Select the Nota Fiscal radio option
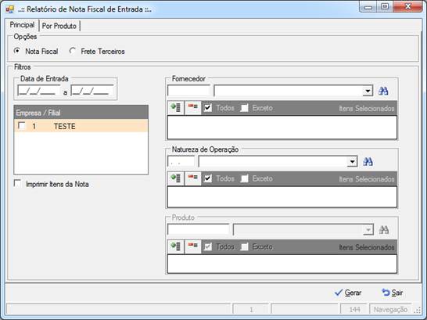This screenshot has height=320, width=427. 17,51
